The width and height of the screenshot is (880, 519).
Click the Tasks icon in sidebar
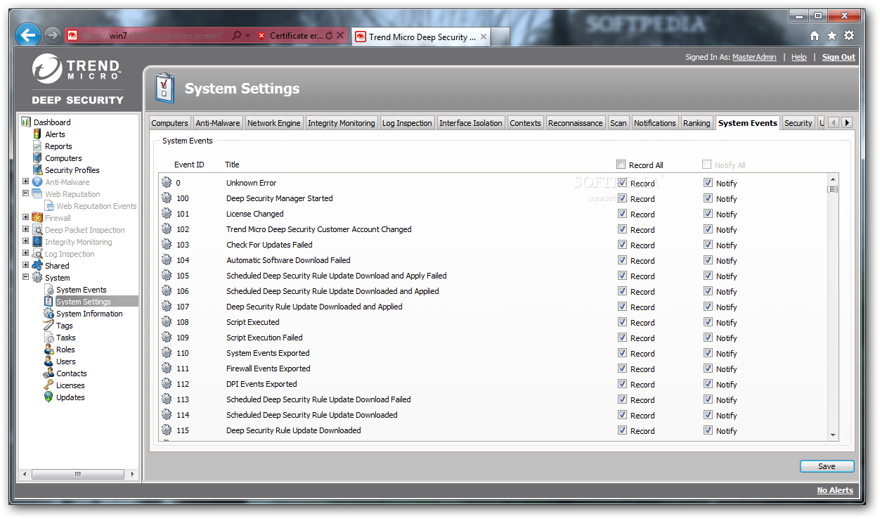click(48, 338)
